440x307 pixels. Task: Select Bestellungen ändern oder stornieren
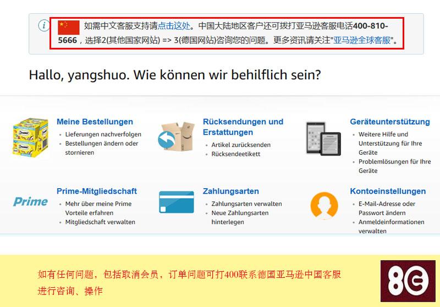(x=102, y=148)
